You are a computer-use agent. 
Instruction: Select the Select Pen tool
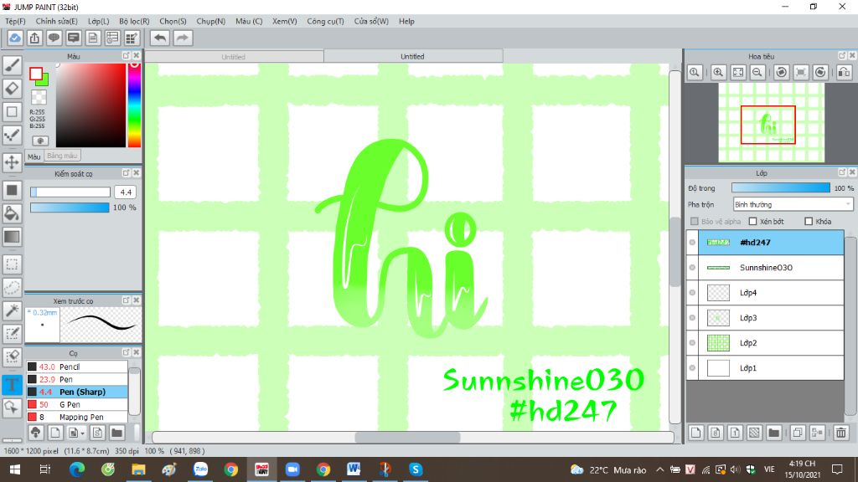point(12,333)
